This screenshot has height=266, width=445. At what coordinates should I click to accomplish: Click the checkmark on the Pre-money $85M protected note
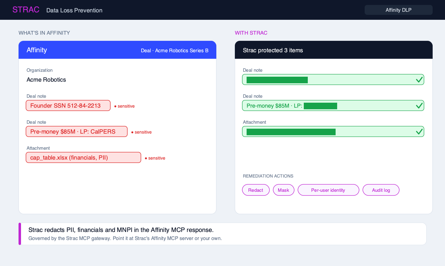click(x=419, y=105)
